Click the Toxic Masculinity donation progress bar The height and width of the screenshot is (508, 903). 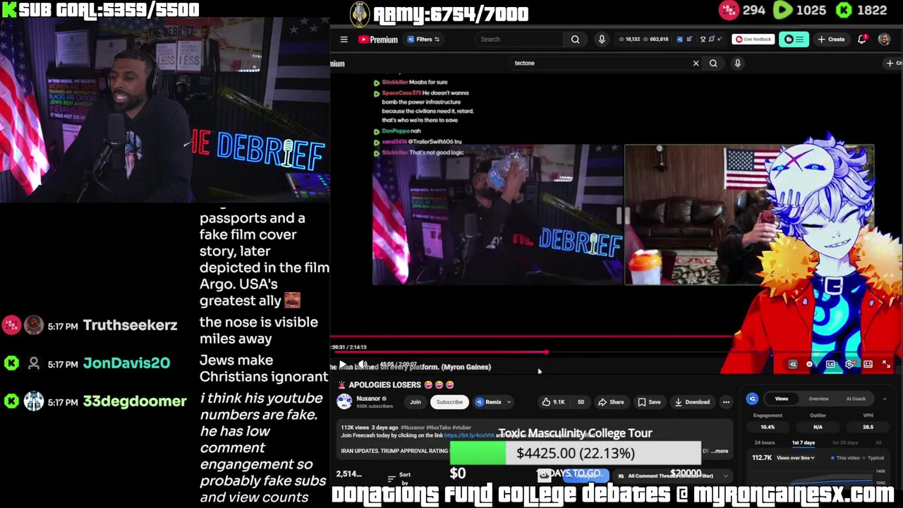[575, 454]
